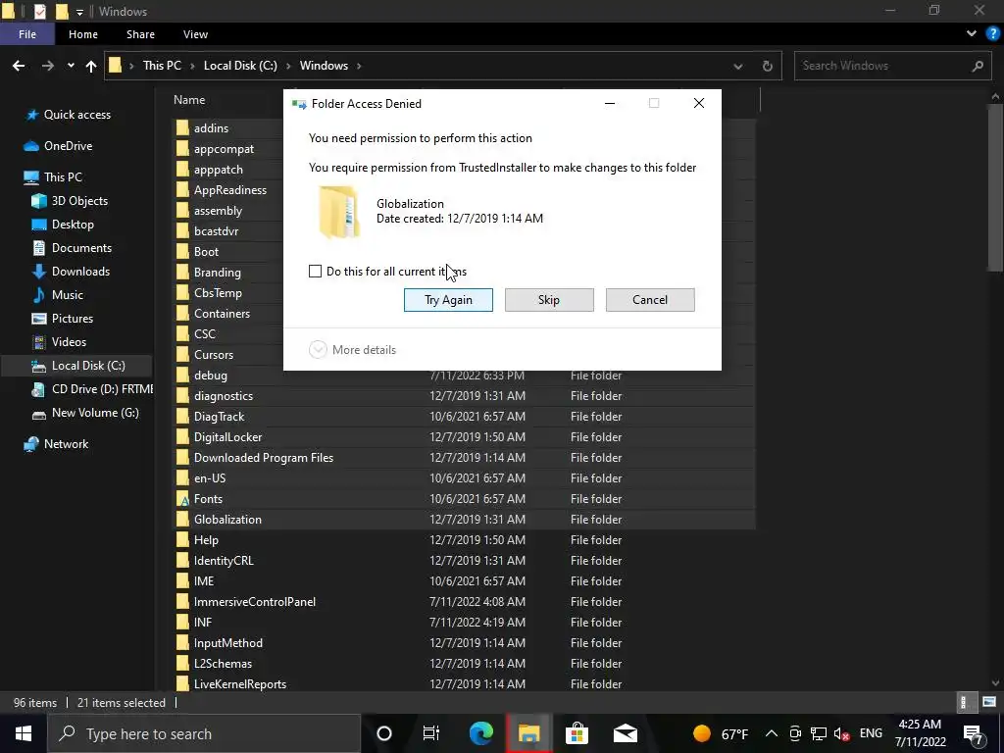Click the Globalization folder icon in dialog

(x=338, y=212)
